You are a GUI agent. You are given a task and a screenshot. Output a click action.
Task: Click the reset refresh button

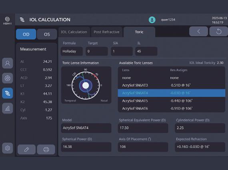pos(219,31)
